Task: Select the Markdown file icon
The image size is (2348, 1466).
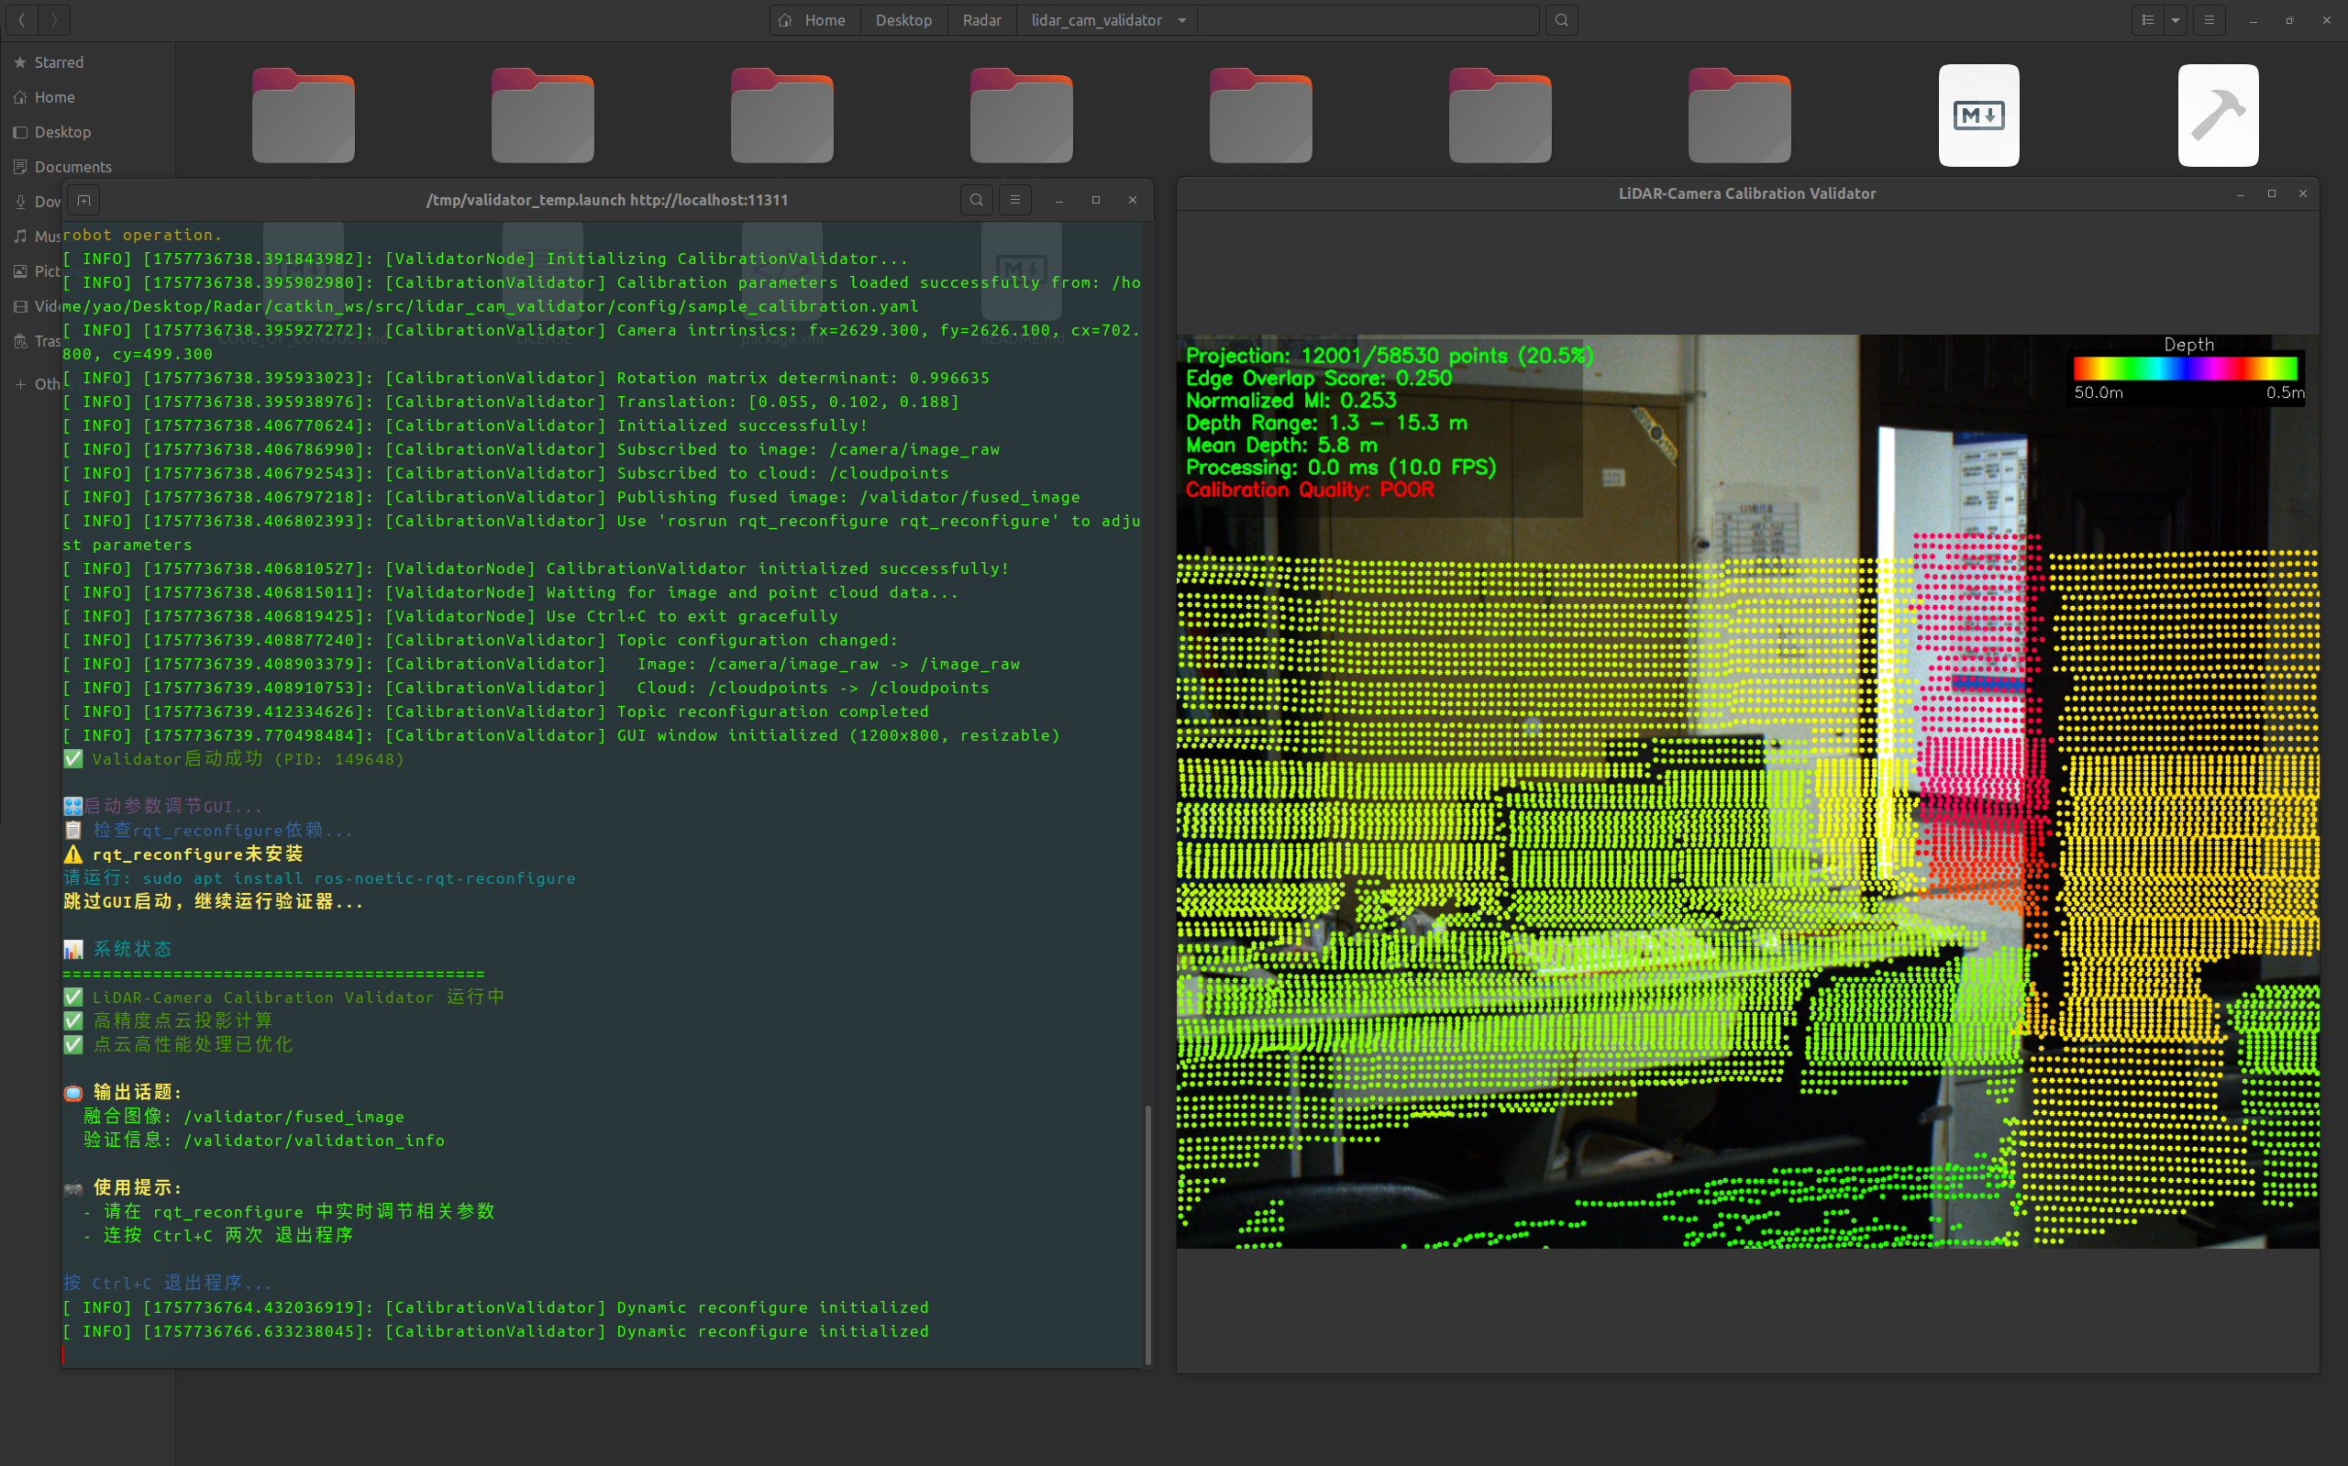Action: [1978, 116]
